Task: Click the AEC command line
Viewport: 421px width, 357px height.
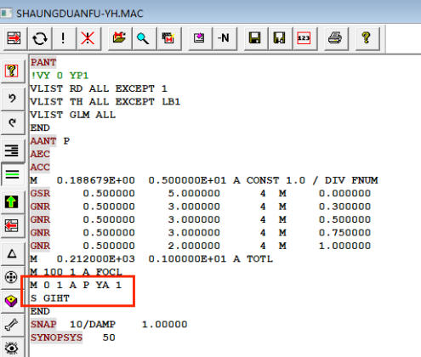Action: click(x=40, y=154)
